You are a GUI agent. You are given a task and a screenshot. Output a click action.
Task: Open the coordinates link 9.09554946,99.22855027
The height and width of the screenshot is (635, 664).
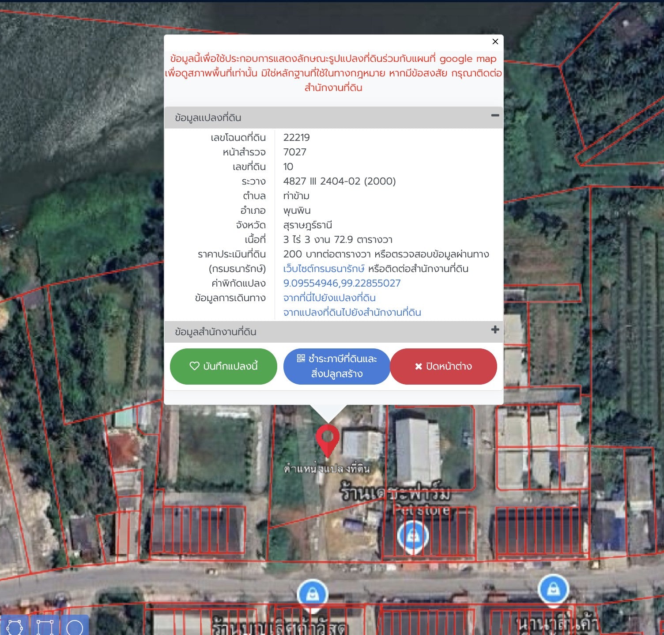click(x=342, y=283)
